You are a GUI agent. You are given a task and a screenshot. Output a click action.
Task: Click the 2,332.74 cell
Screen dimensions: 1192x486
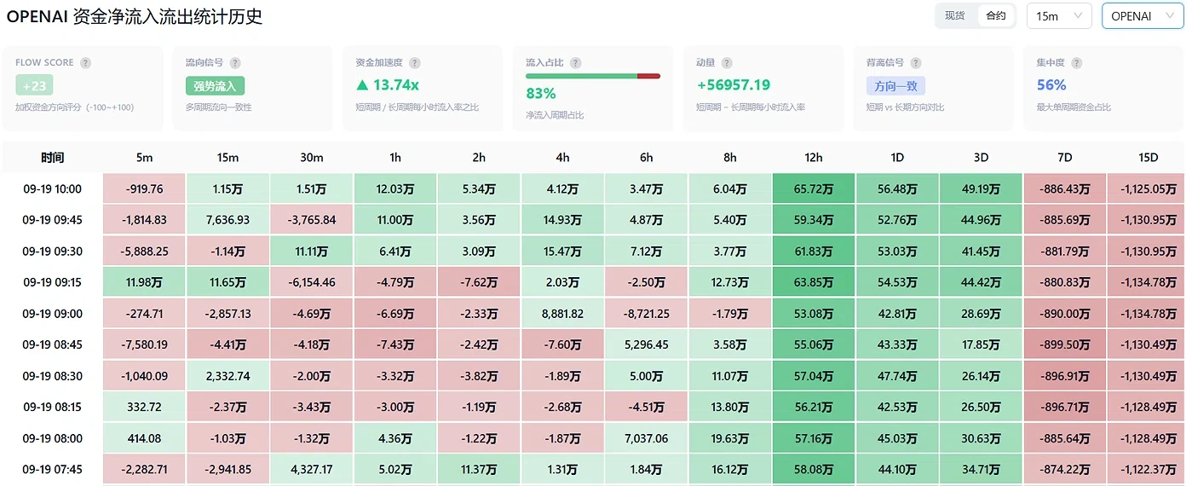[x=227, y=376]
